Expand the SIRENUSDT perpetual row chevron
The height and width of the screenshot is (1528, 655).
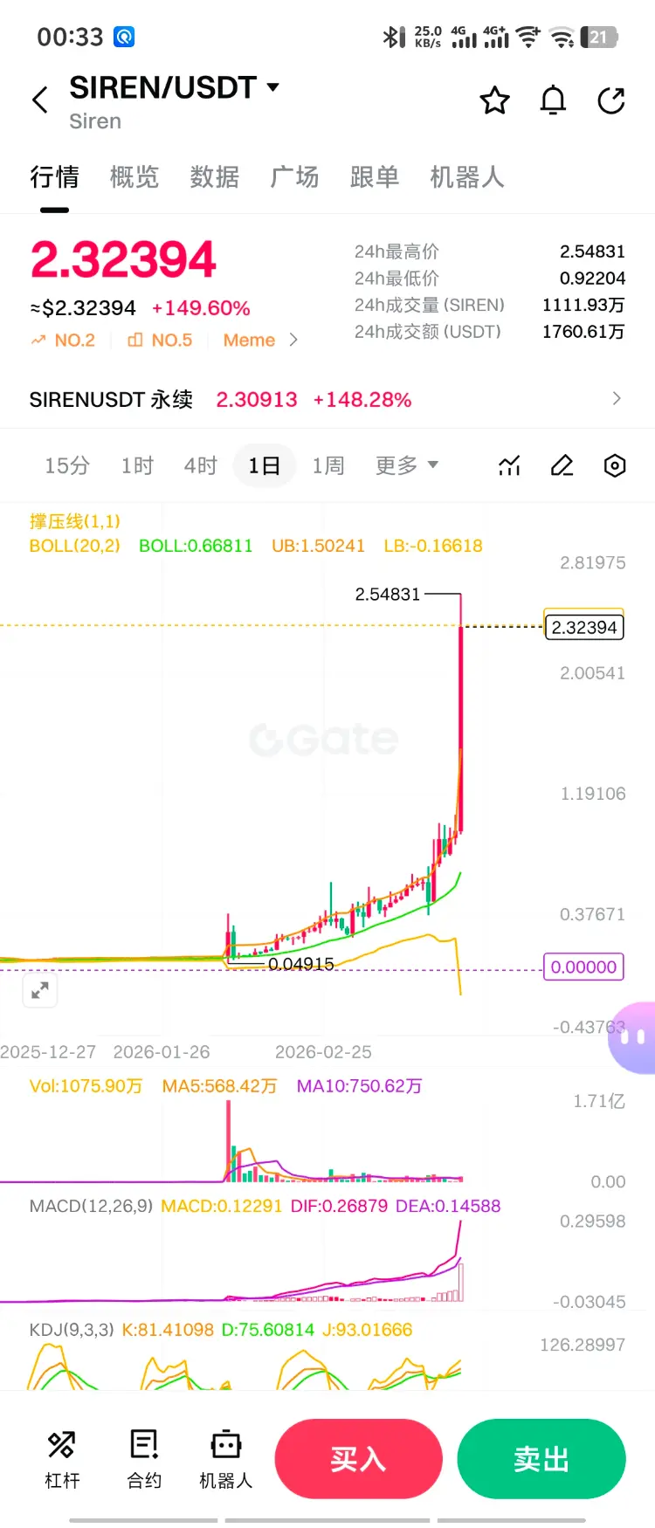coord(617,399)
